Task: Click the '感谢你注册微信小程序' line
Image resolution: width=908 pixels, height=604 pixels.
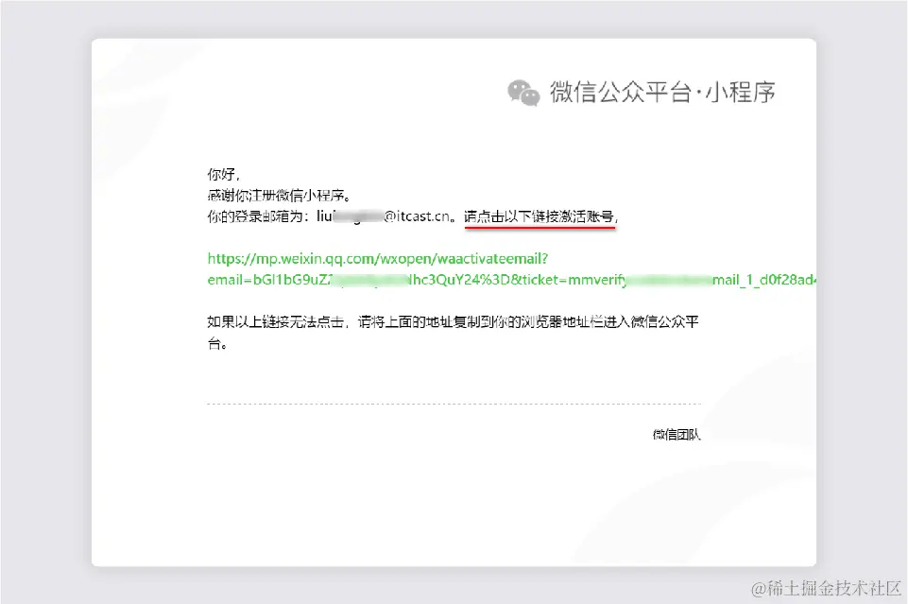Action: click(279, 195)
